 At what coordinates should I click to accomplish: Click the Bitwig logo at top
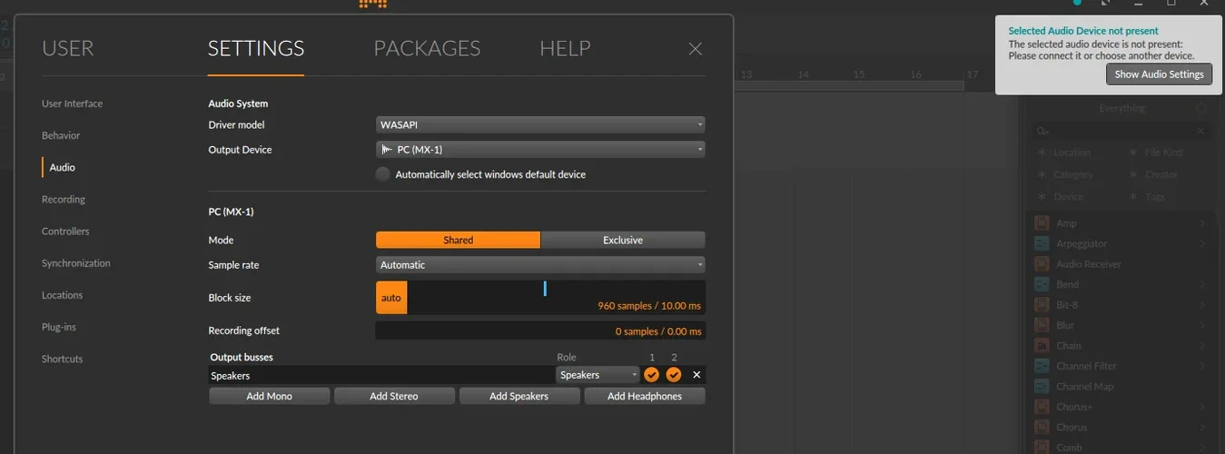click(x=372, y=4)
